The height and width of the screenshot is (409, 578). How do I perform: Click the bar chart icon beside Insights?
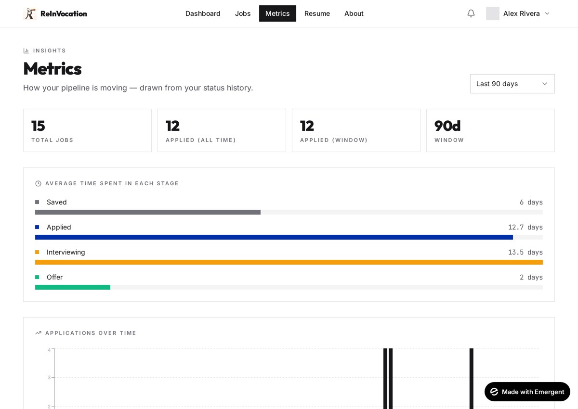tap(26, 51)
